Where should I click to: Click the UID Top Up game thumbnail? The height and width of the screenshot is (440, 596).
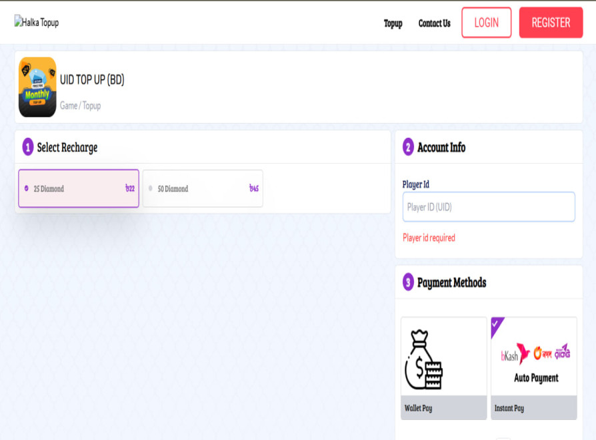(x=37, y=87)
